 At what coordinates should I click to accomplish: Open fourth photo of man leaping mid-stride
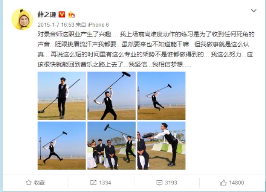pos(62,146)
